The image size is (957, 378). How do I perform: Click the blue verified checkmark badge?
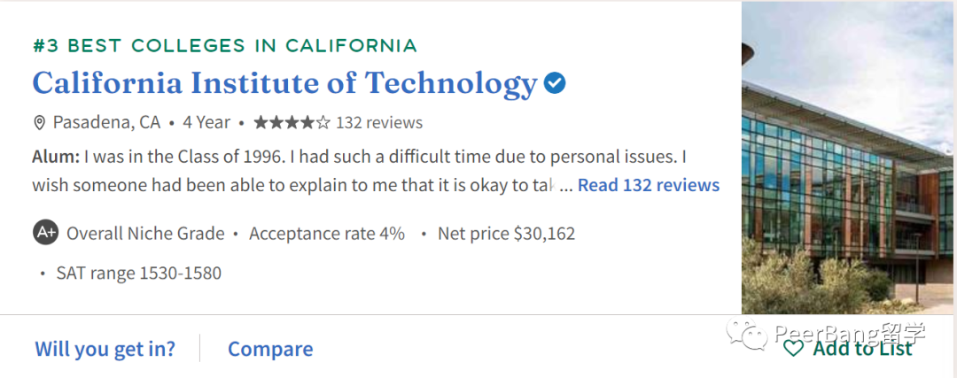(554, 83)
